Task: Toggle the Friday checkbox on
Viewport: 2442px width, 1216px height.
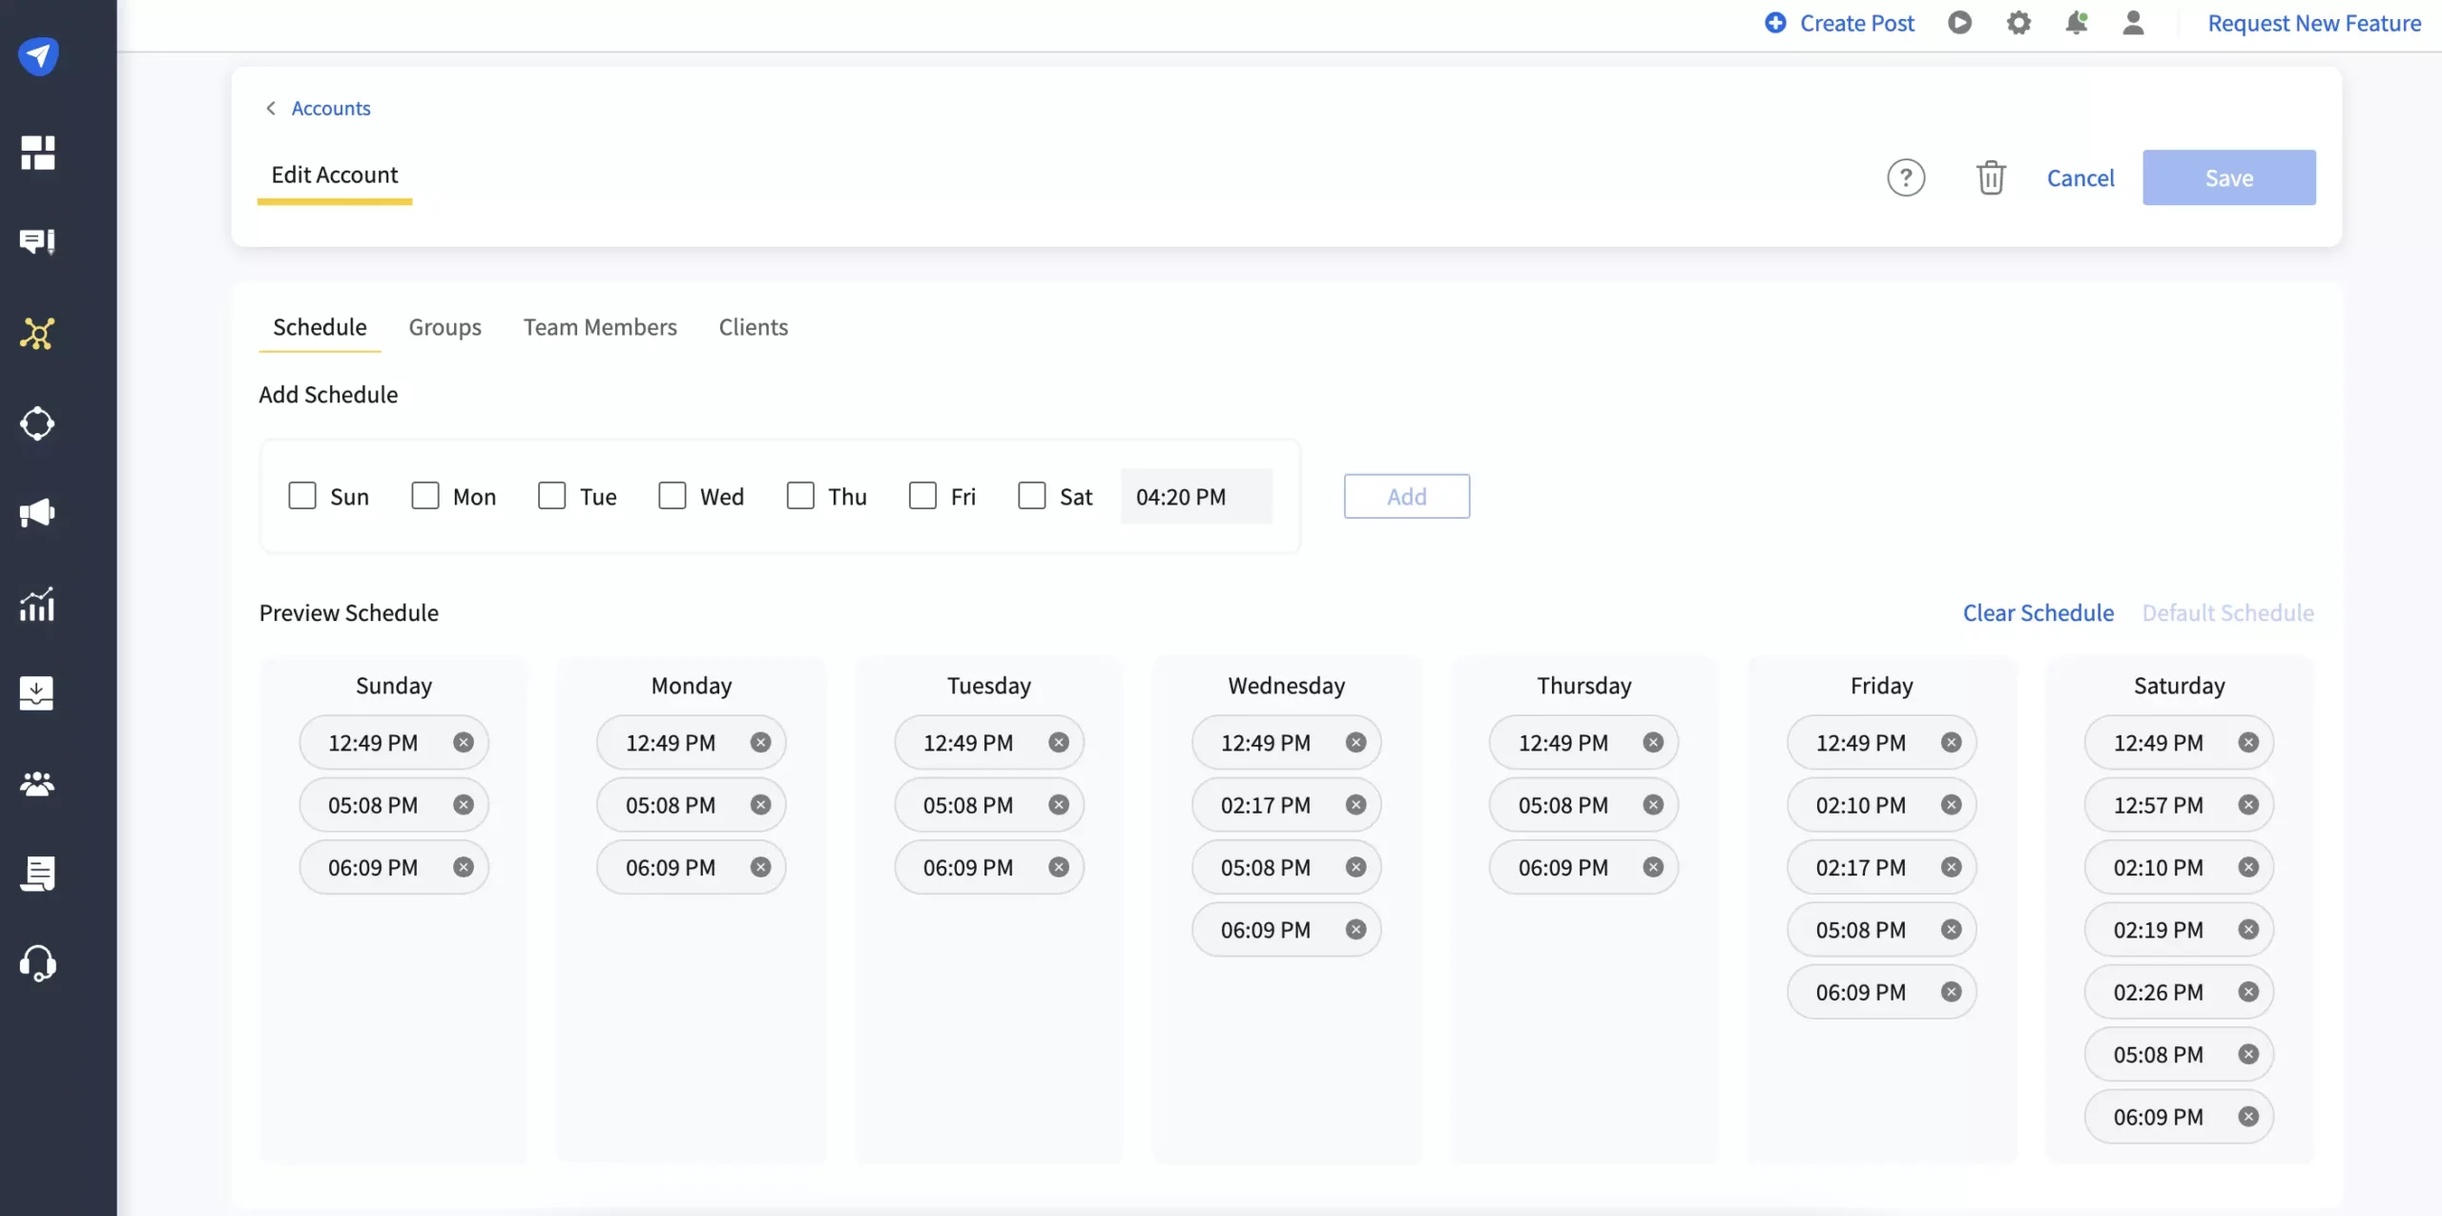Action: coord(921,495)
